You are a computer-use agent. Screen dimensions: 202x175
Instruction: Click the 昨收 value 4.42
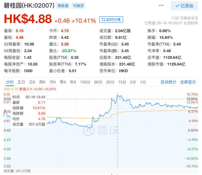65,37
